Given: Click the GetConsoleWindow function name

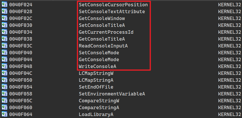Looking at the screenshot, I should (x=102, y=19).
